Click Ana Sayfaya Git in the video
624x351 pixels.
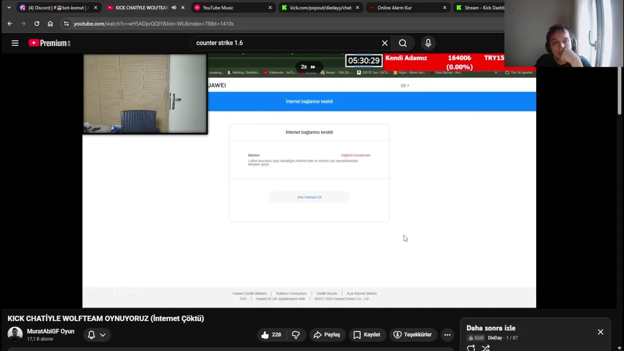(x=309, y=197)
